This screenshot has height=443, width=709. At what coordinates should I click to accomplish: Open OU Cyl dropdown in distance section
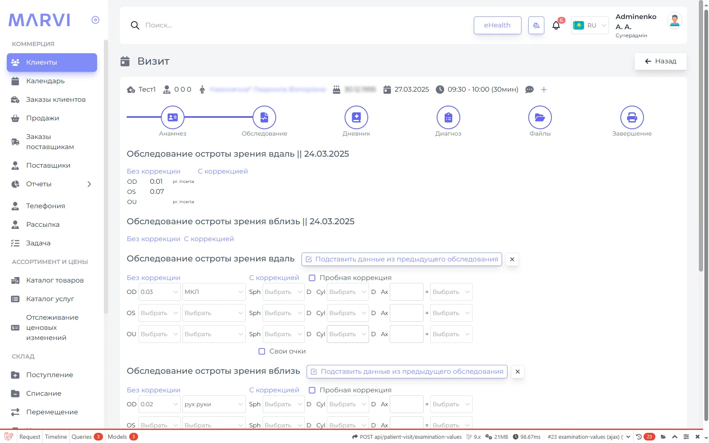coord(348,334)
